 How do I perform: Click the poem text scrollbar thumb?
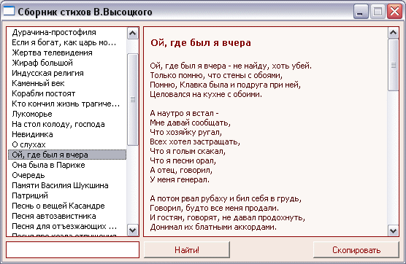394,65
